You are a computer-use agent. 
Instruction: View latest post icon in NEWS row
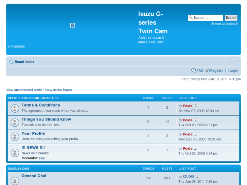tap(195, 148)
